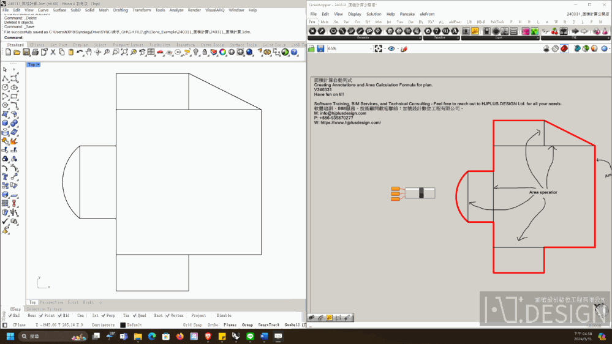Image resolution: width=612 pixels, height=344 pixels.
Task: Open the Top viewport title dropdown arrow
Action: click(x=38, y=65)
